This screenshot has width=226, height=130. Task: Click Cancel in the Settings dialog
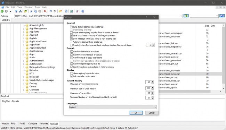point(152,113)
